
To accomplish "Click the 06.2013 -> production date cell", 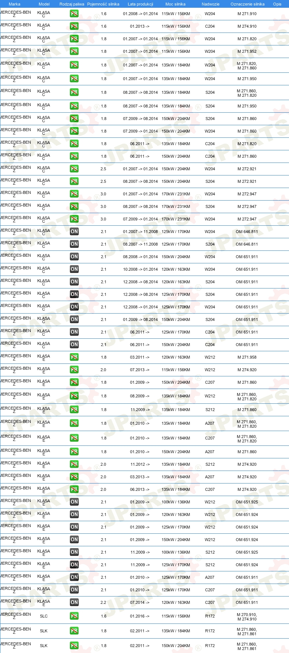I will pyautogui.click(x=140, y=489).
